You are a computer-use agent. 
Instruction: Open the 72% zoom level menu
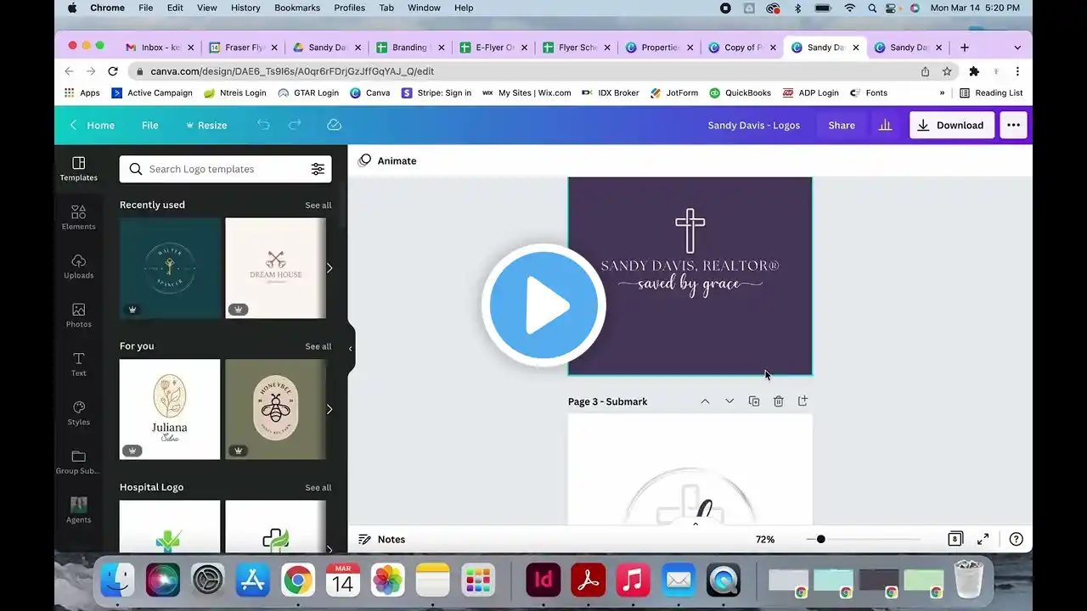[x=765, y=539]
